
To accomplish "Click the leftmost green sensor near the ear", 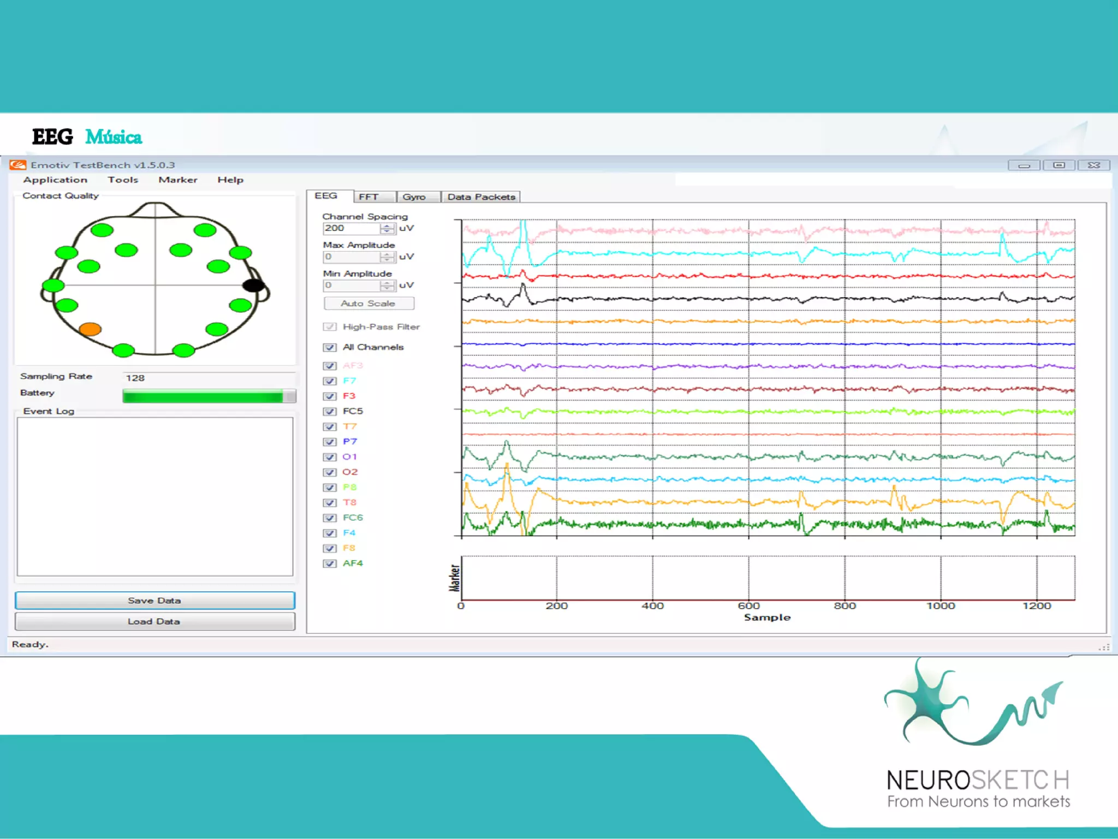I will click(53, 285).
